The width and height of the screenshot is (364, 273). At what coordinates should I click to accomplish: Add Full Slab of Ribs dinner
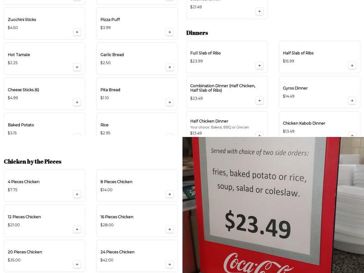(259, 66)
